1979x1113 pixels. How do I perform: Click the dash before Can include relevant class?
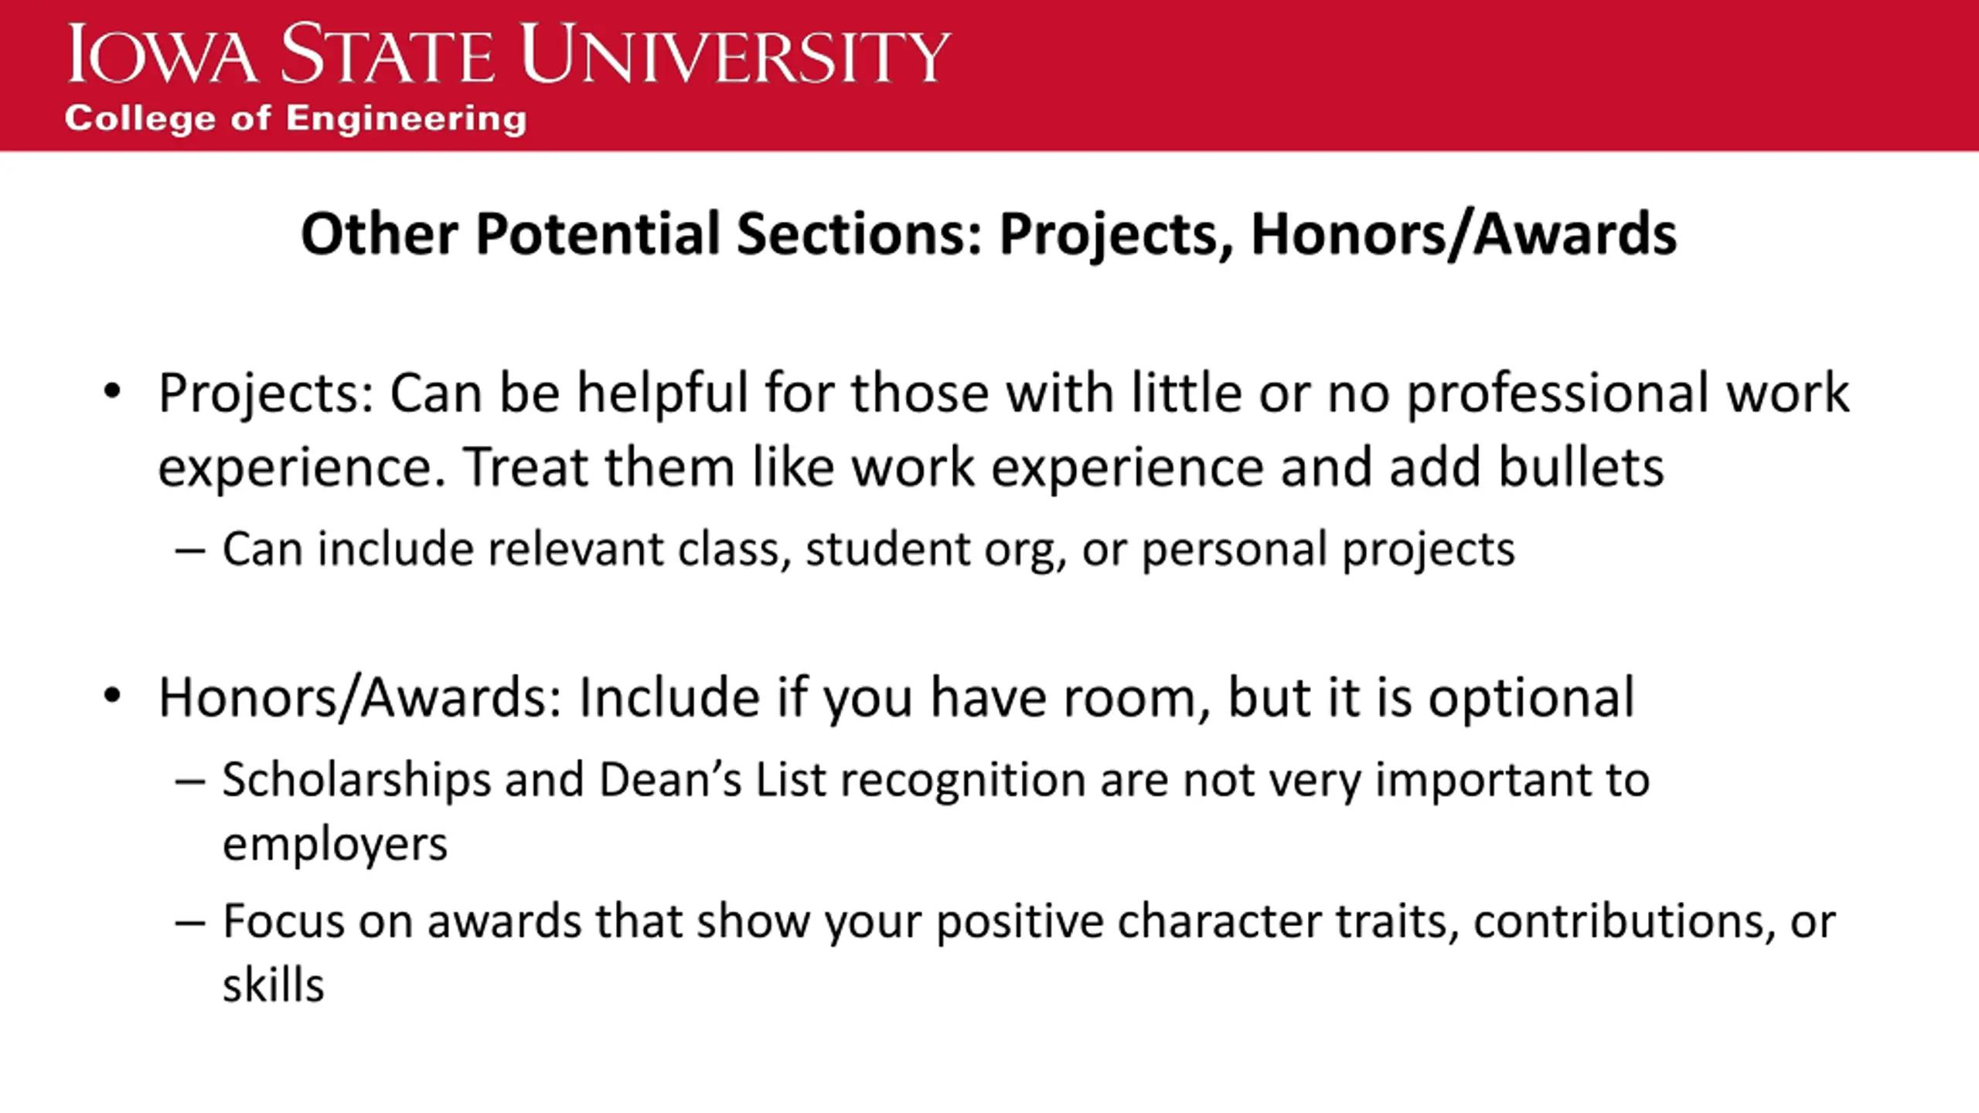pos(190,550)
